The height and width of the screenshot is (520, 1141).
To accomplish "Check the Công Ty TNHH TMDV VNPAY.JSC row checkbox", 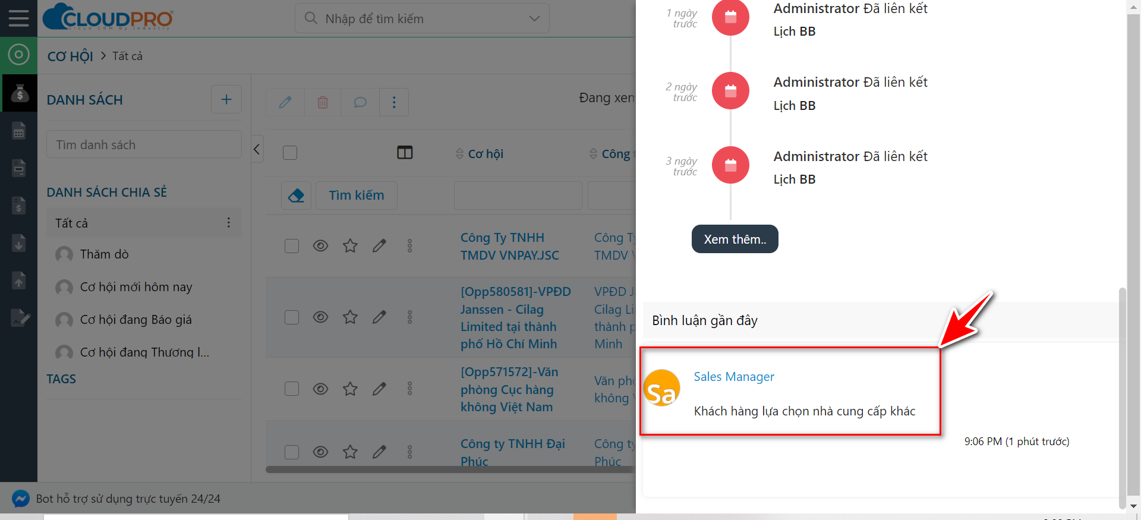I will (x=291, y=245).
